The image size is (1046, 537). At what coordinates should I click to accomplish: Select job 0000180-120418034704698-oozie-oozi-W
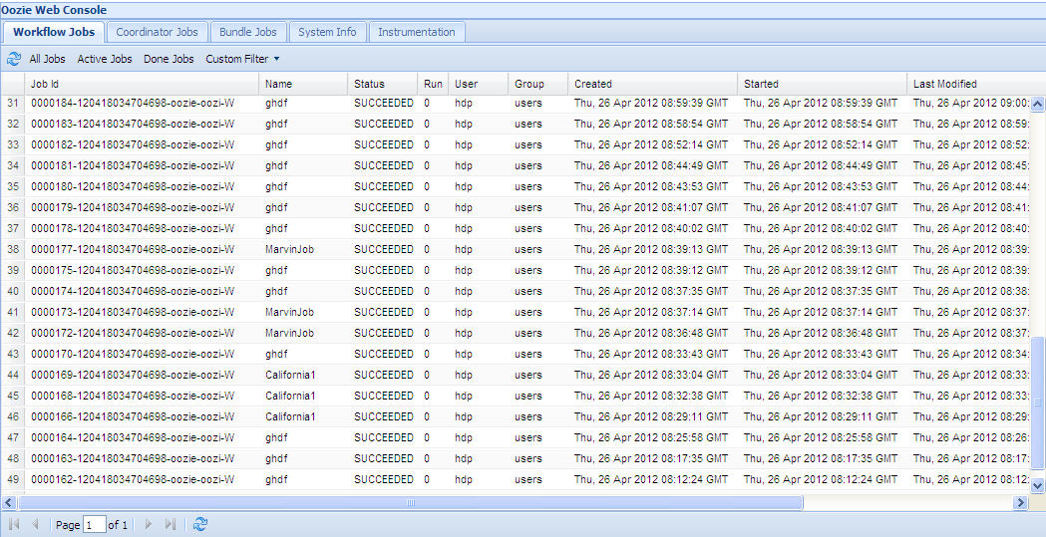tap(133, 186)
